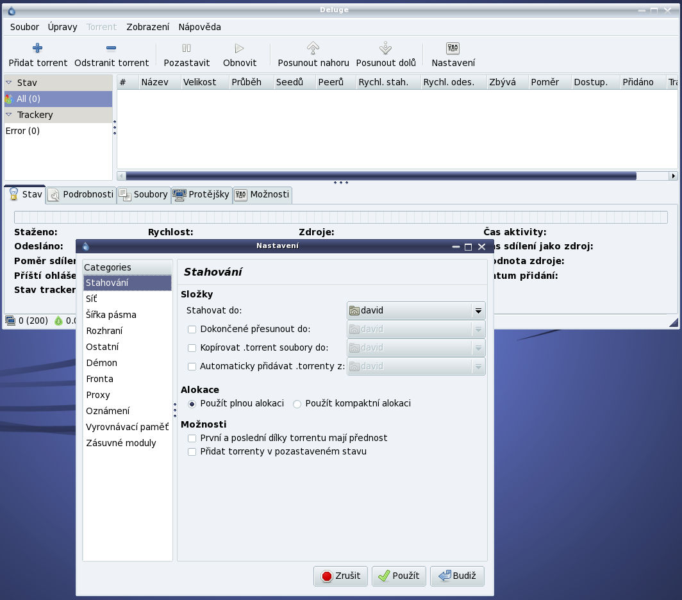
Task: Click the Posunout dolů arrow icon
Action: tap(385, 48)
